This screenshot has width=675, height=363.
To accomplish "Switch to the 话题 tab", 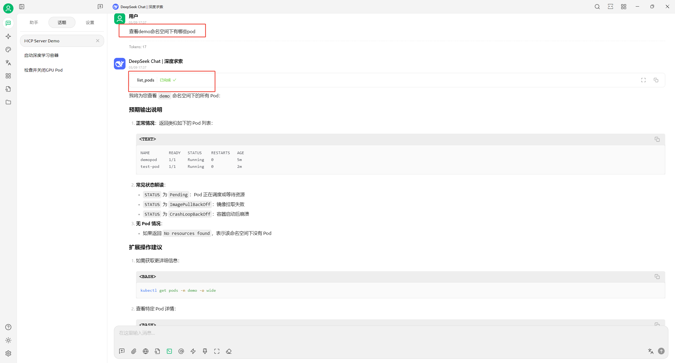I will 62,22.
